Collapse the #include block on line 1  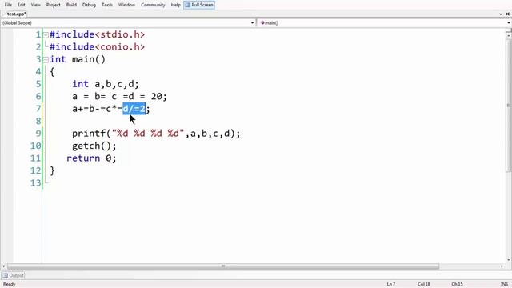coord(46,34)
